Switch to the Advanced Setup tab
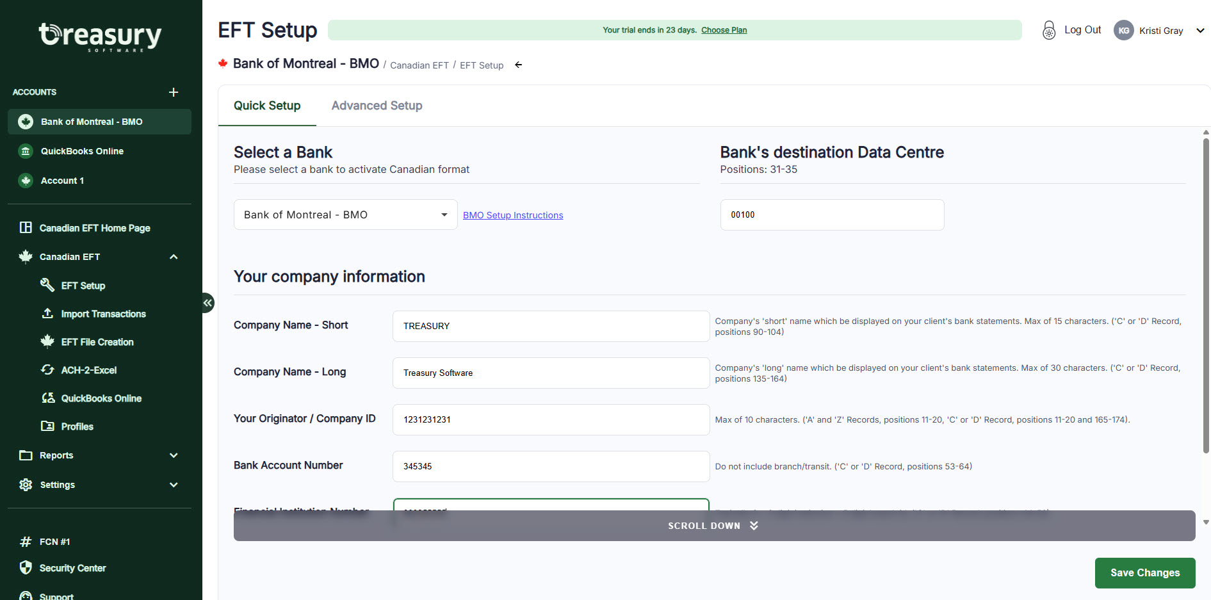 pyautogui.click(x=377, y=106)
